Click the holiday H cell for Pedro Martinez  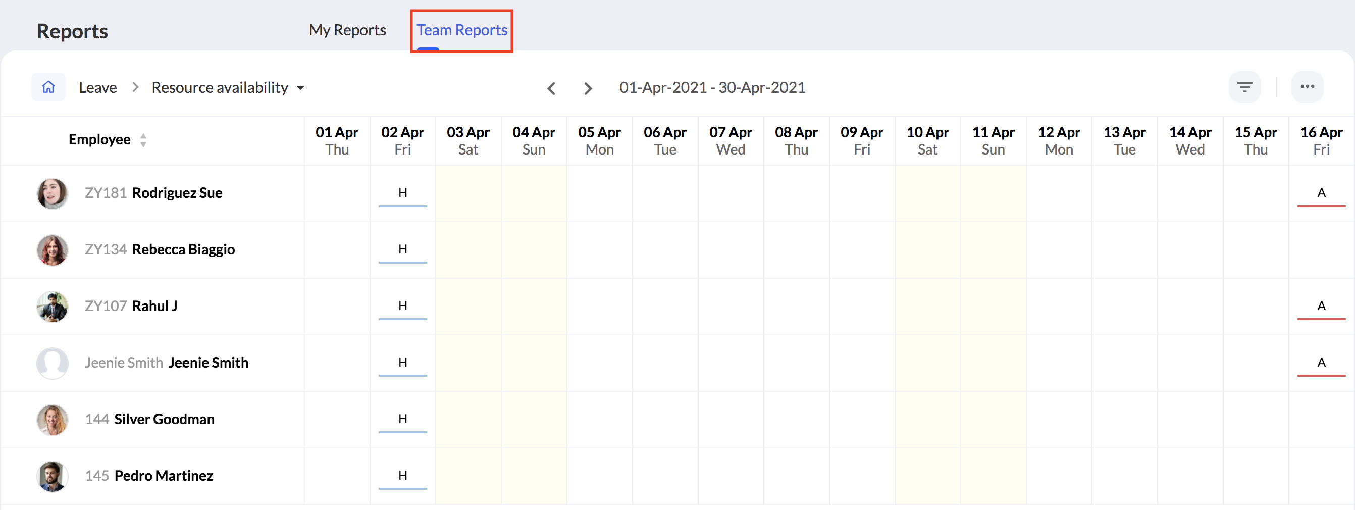click(402, 476)
